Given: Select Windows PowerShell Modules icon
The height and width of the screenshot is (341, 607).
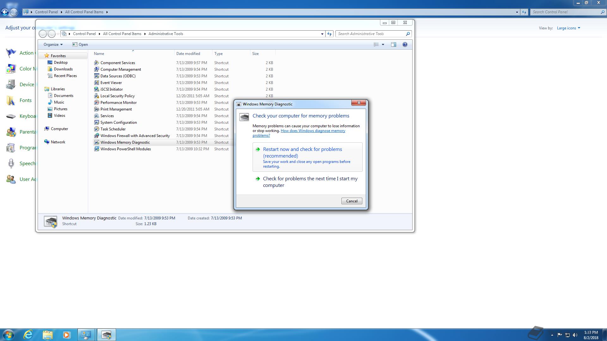Looking at the screenshot, I should click(x=96, y=149).
